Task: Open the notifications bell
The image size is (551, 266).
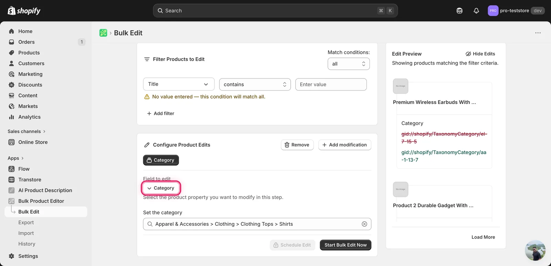Action: click(x=476, y=11)
